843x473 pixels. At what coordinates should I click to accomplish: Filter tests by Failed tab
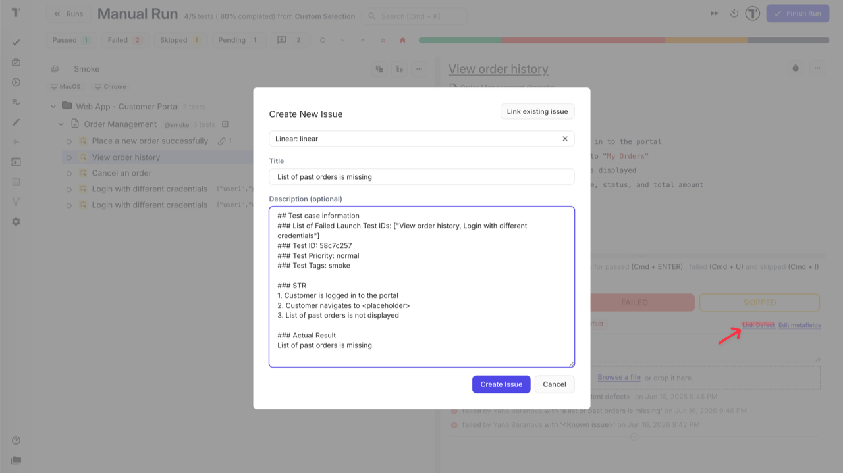click(x=125, y=40)
